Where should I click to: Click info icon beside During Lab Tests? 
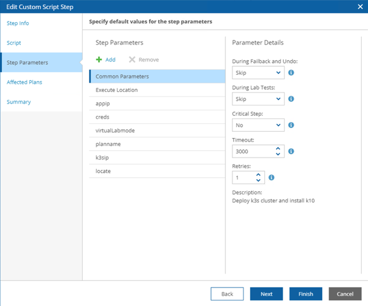coord(291,99)
